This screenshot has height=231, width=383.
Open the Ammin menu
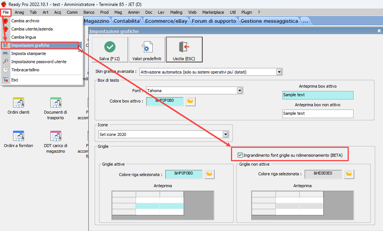pyautogui.click(x=134, y=12)
